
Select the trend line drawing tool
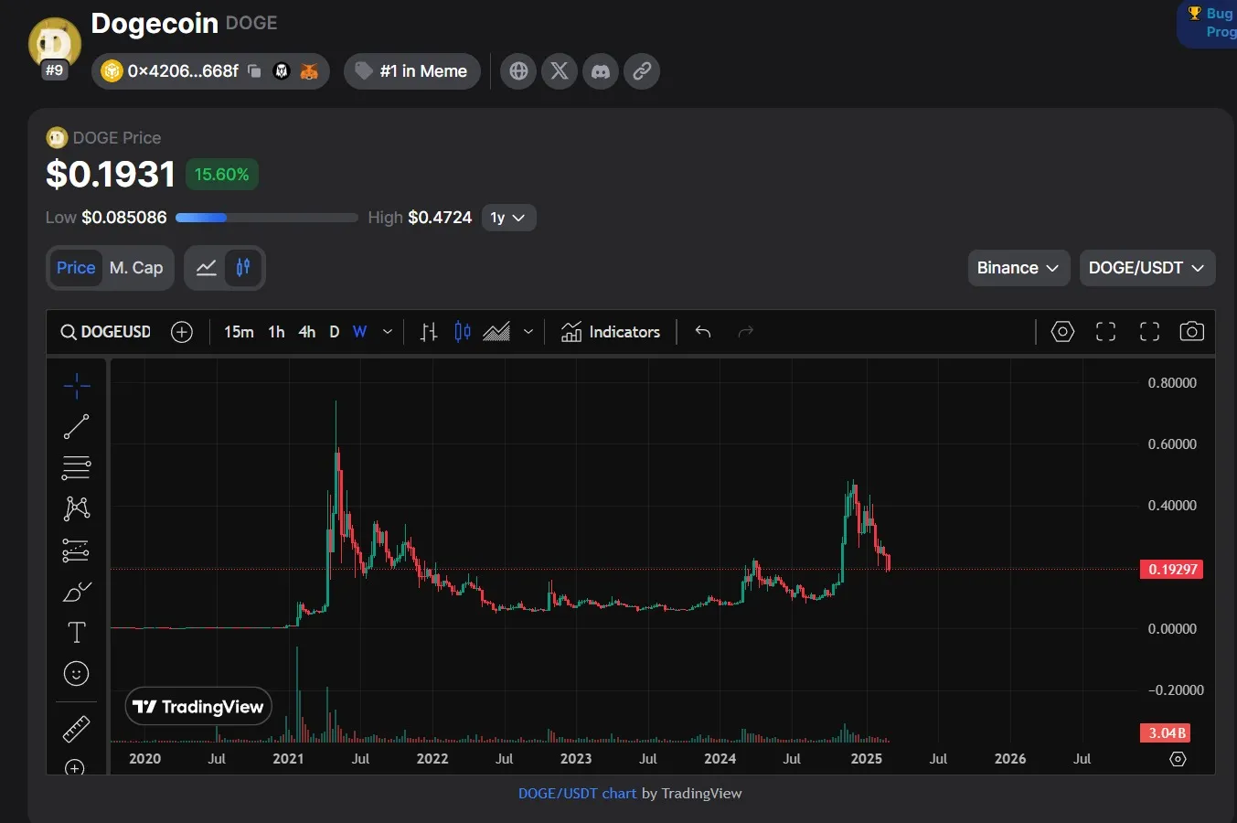coord(76,426)
